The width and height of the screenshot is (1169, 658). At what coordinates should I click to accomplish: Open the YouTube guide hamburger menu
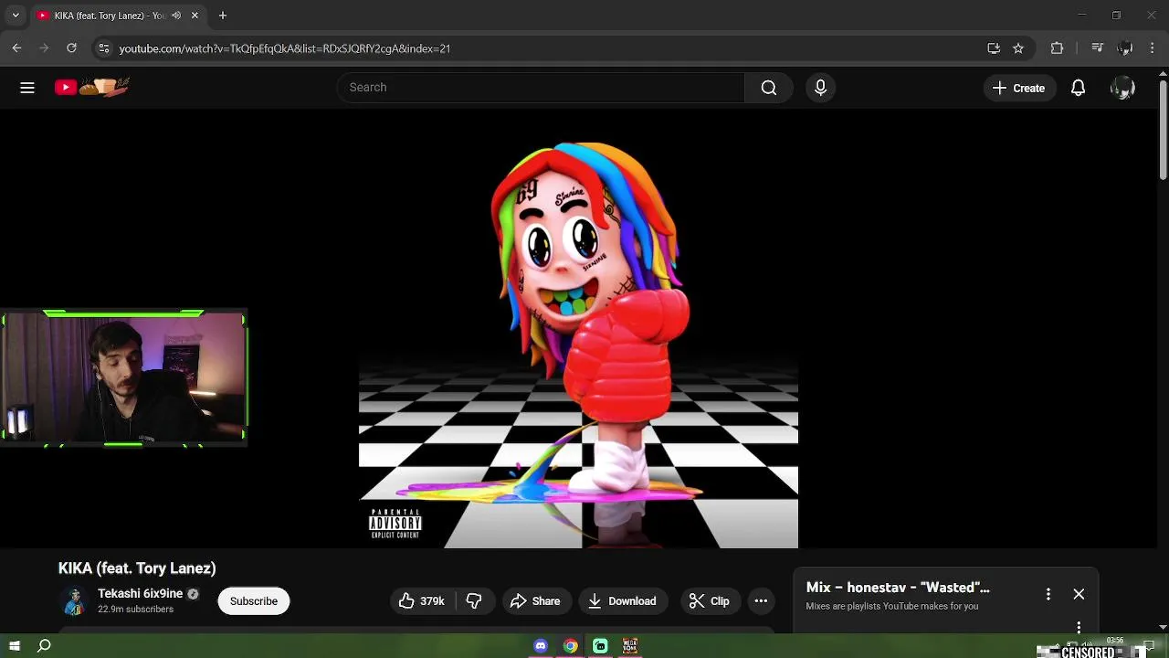point(27,88)
